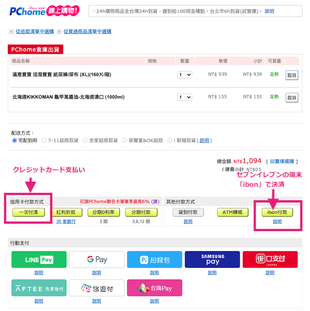Choose 台灣Pay payment
This screenshot has width=310, height=311.
point(154,288)
